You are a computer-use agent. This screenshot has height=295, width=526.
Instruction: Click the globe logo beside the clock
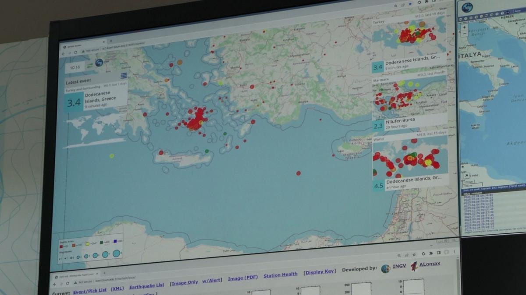99,63
